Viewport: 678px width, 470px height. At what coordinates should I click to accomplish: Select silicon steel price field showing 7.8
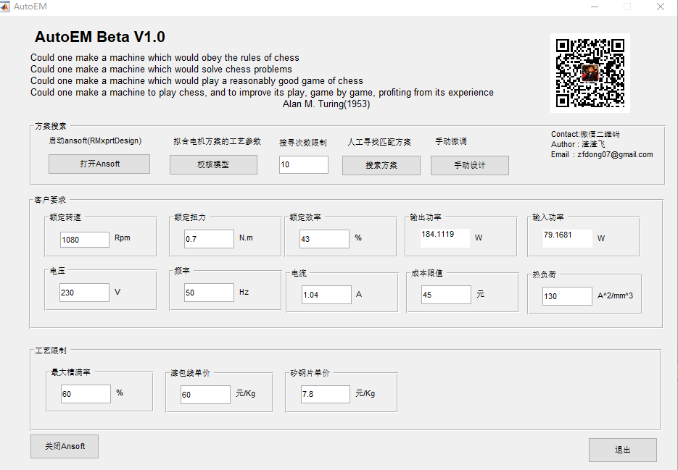326,395
